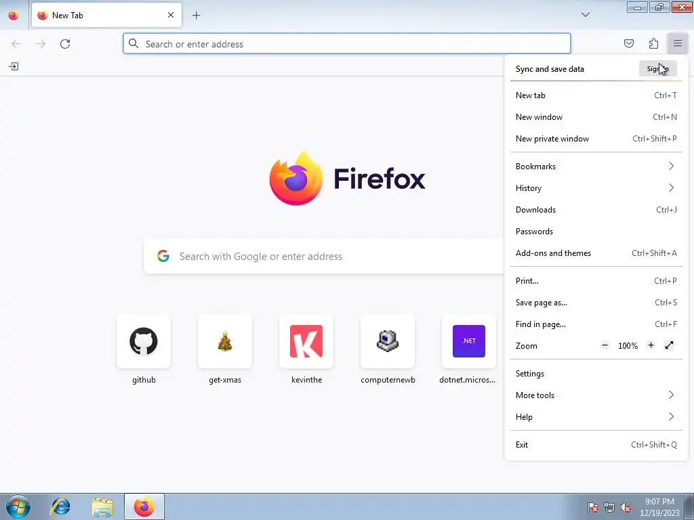This screenshot has height=520, width=694.
Task: Click the forward arrow button
Action: [x=41, y=44]
